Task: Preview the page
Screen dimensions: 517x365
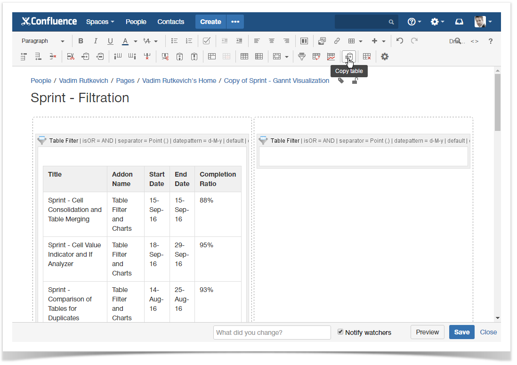Action: 428,332
